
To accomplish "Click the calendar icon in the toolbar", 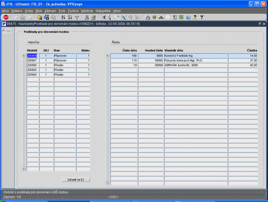I will coord(148,17).
